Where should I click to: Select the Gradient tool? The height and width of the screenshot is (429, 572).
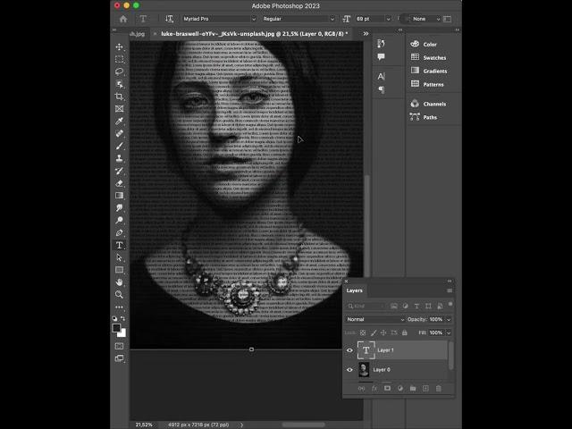119,196
